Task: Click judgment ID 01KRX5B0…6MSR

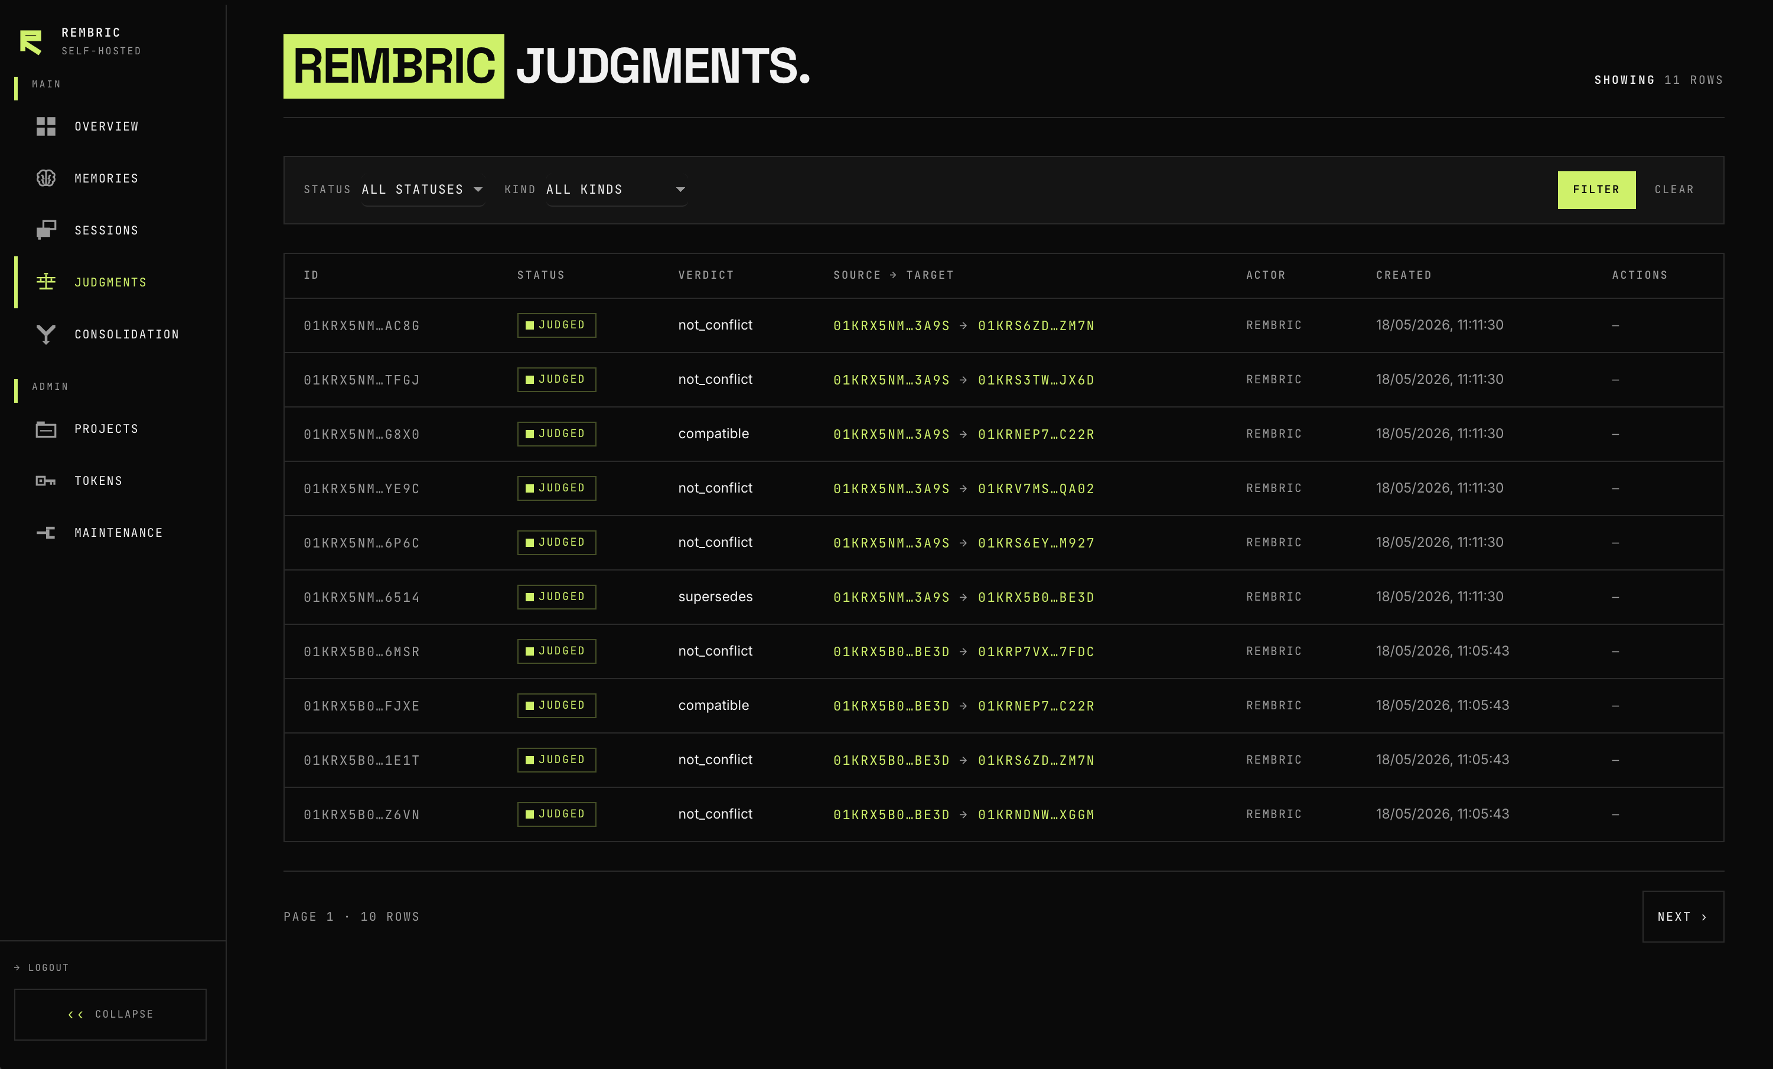Action: point(362,652)
